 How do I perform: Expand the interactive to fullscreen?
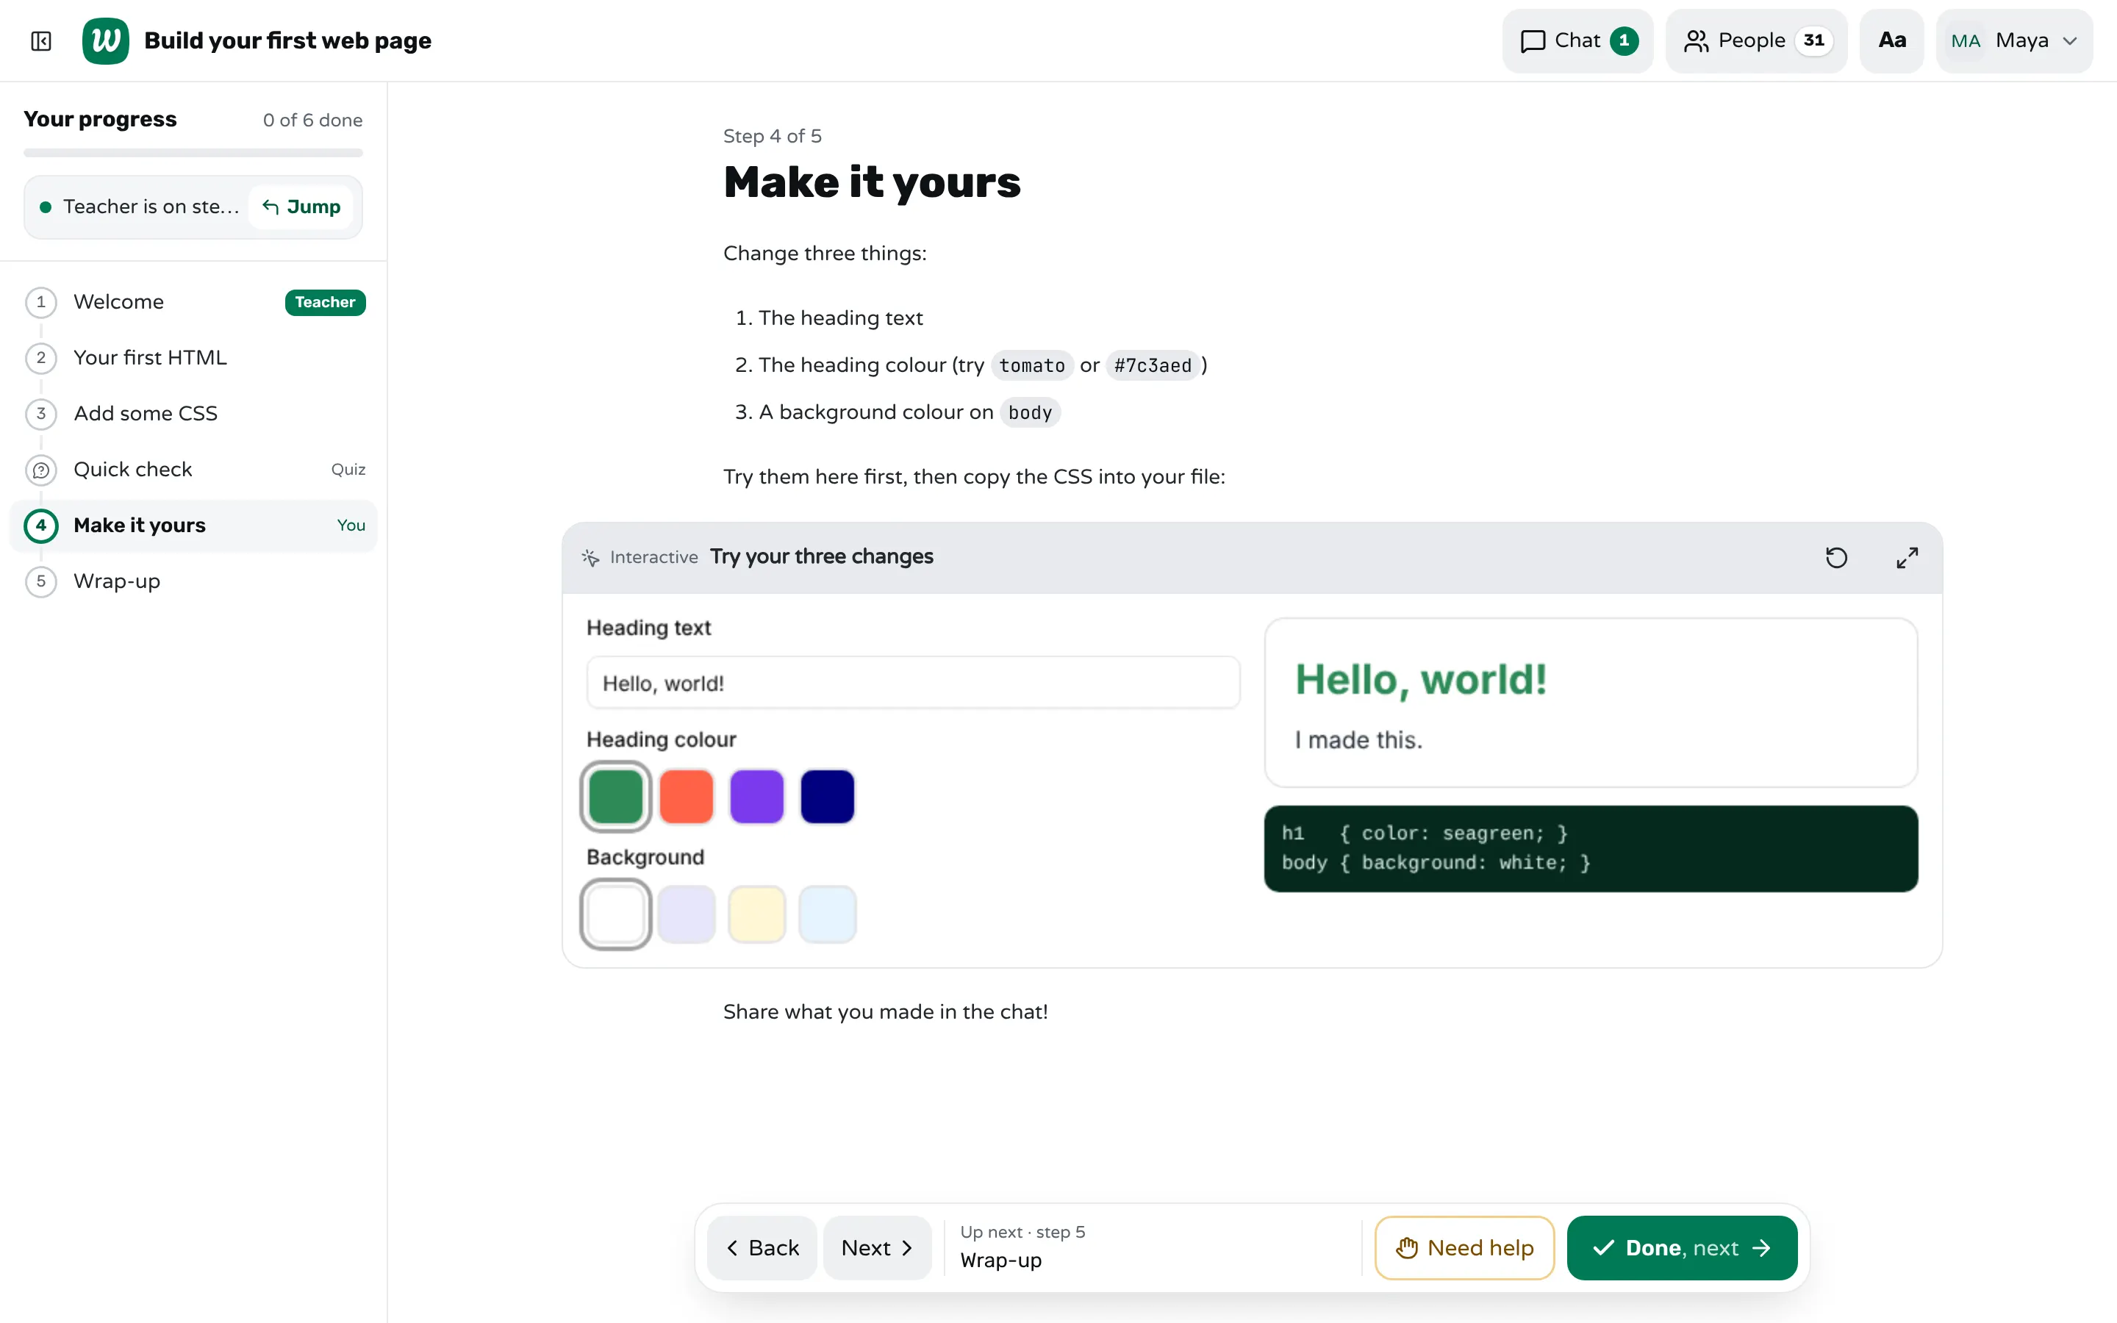(x=1907, y=557)
